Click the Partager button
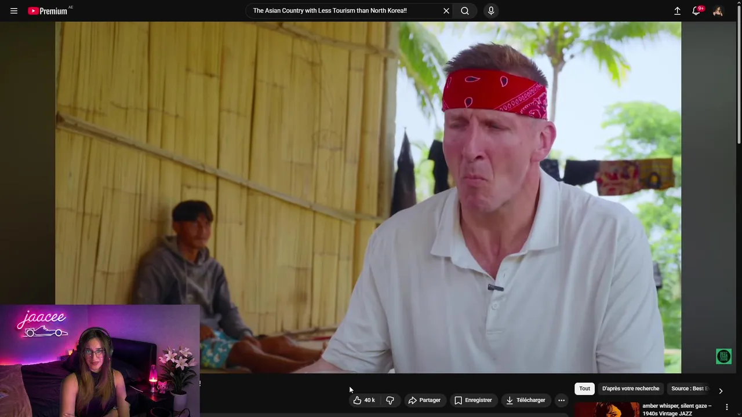742x417 pixels. [x=424, y=400]
